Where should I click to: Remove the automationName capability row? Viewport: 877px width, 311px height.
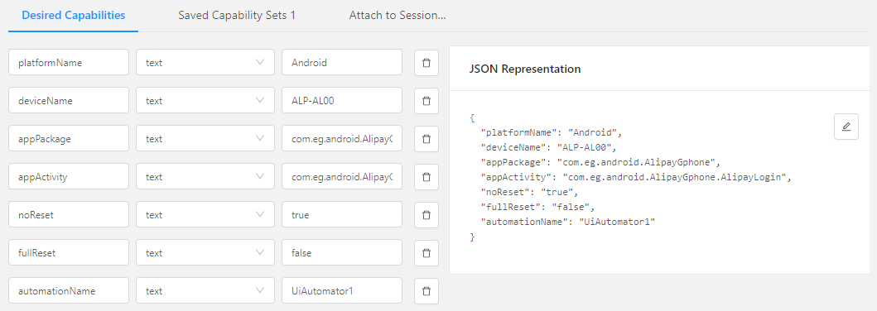[426, 290]
